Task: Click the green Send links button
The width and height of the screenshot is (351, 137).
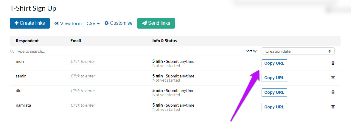Action: click(156, 23)
